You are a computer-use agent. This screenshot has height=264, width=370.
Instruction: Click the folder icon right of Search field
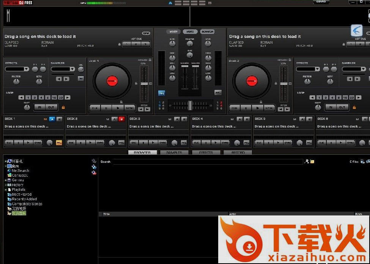(312, 162)
